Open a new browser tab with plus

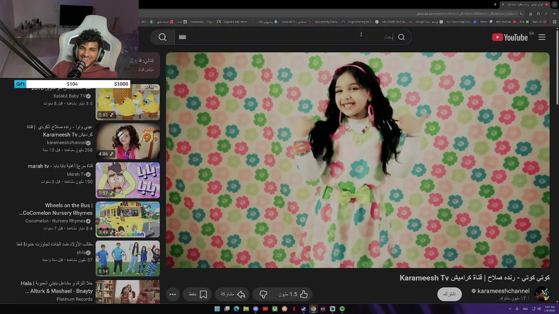495,4
